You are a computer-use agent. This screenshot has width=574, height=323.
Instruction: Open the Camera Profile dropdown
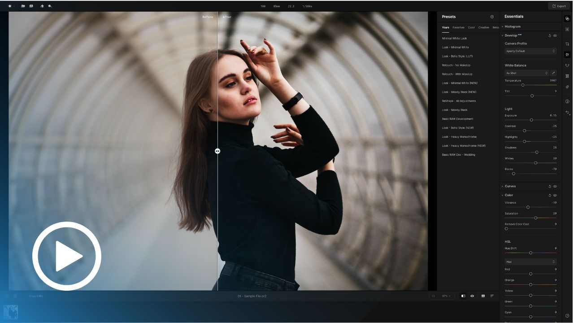(531, 51)
